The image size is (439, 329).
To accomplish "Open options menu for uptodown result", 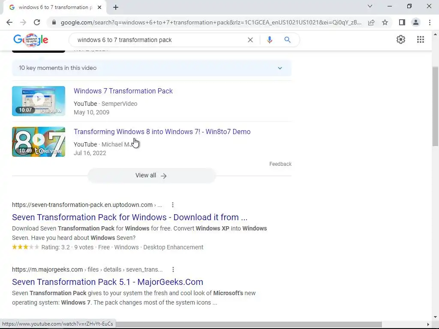I will tap(173, 205).
